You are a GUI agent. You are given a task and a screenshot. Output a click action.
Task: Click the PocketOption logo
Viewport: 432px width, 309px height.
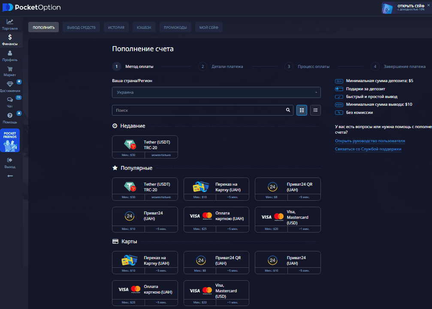32,7
